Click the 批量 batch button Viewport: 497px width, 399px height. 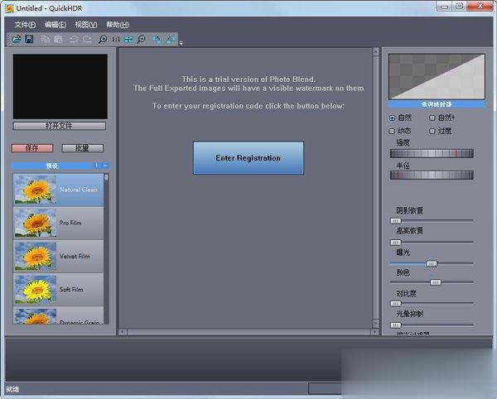(82, 148)
